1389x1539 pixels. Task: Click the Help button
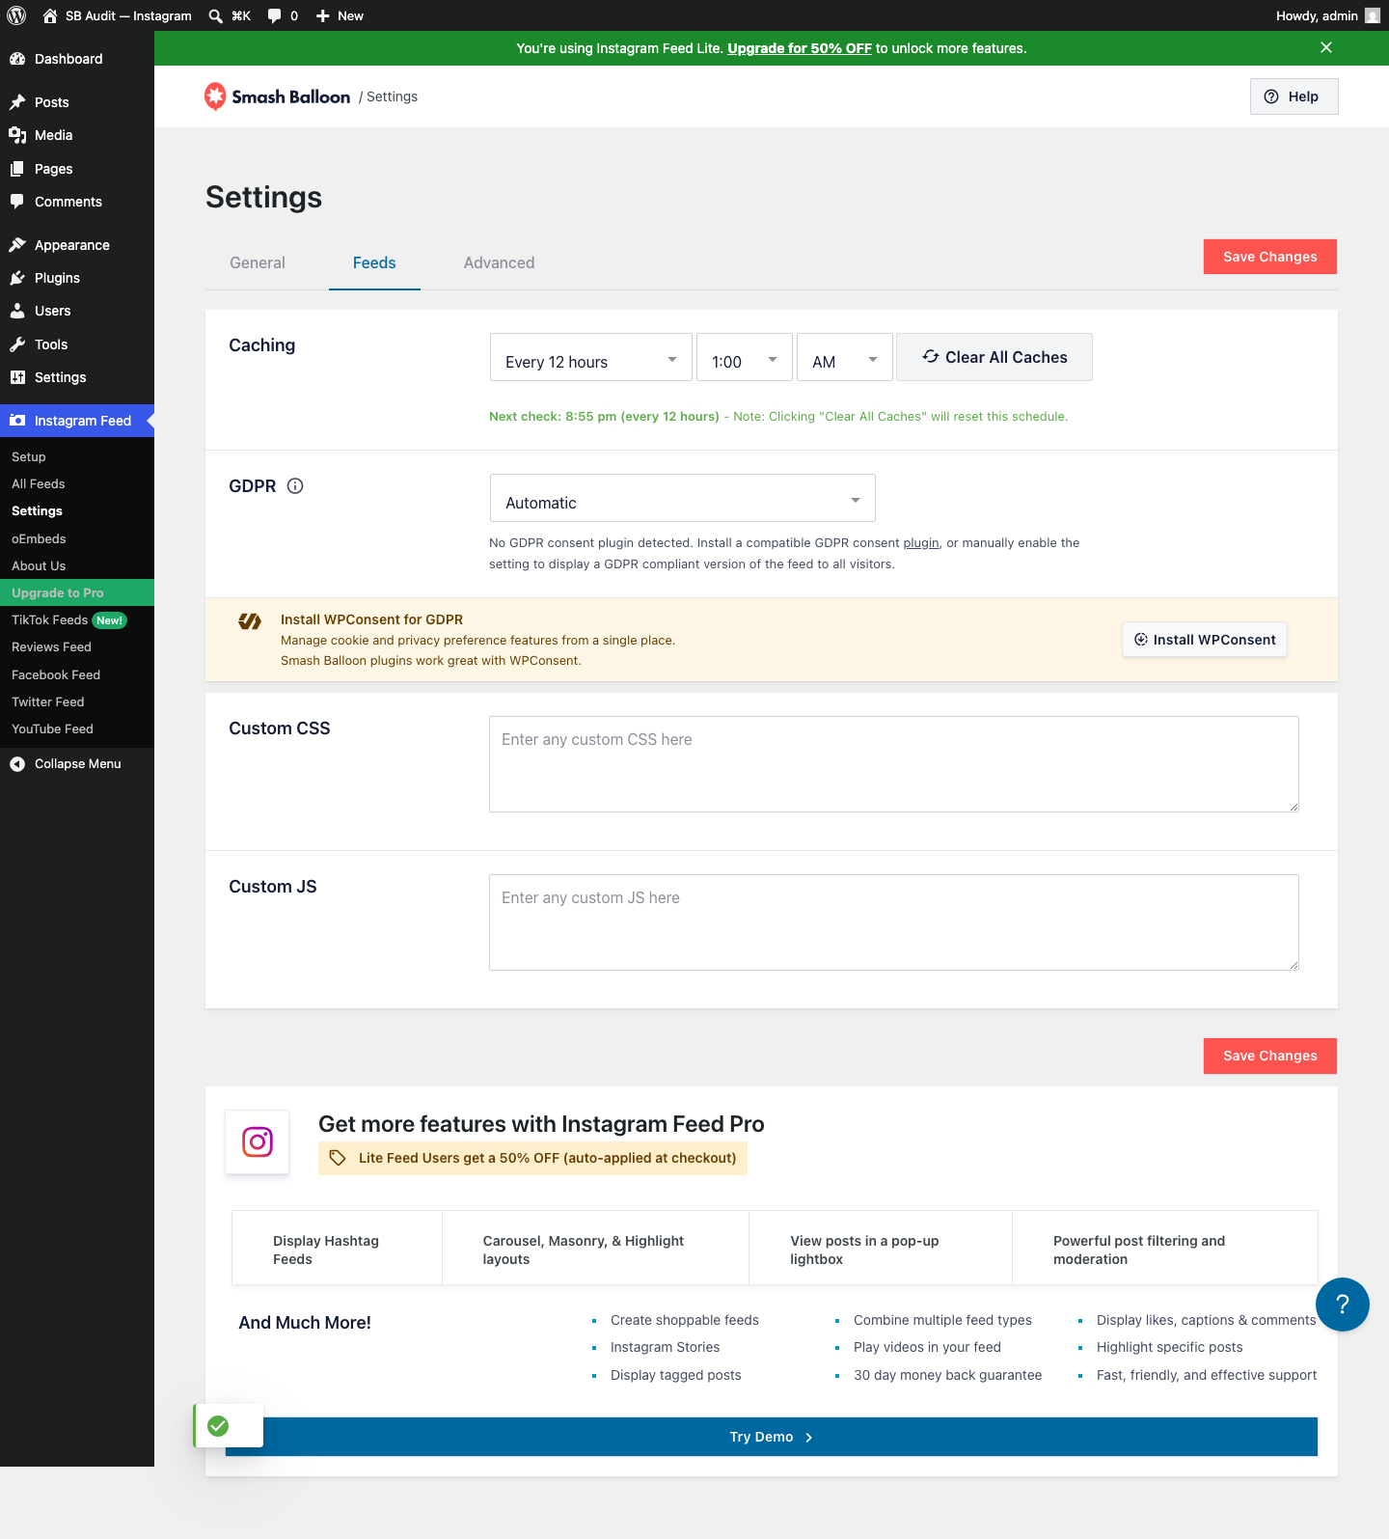1294,96
